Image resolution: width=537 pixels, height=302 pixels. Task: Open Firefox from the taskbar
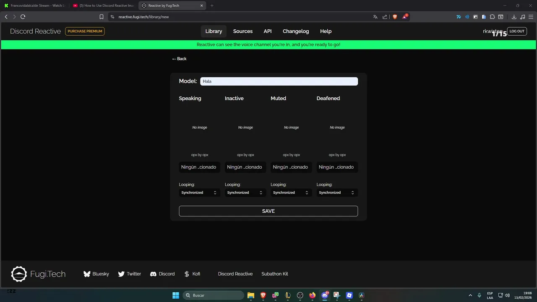[312, 295]
